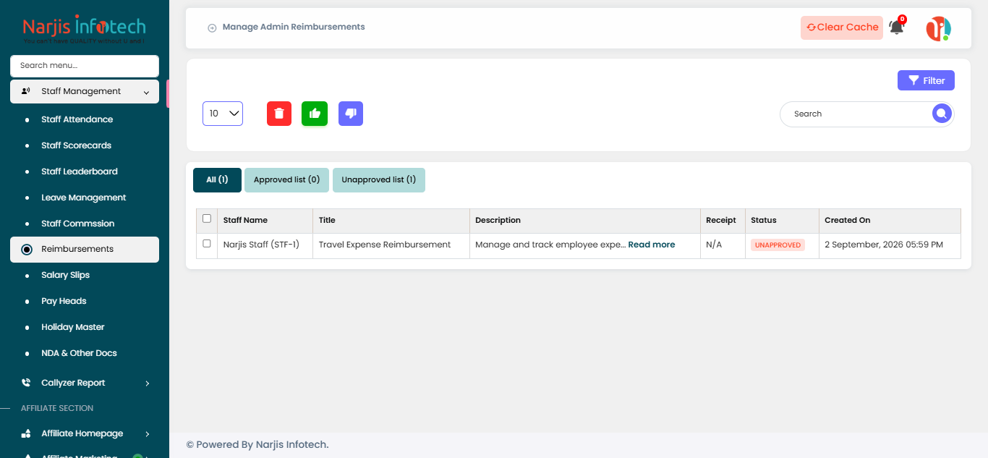
Task: Click the Callyzer Report phone icon
Action: point(26,383)
